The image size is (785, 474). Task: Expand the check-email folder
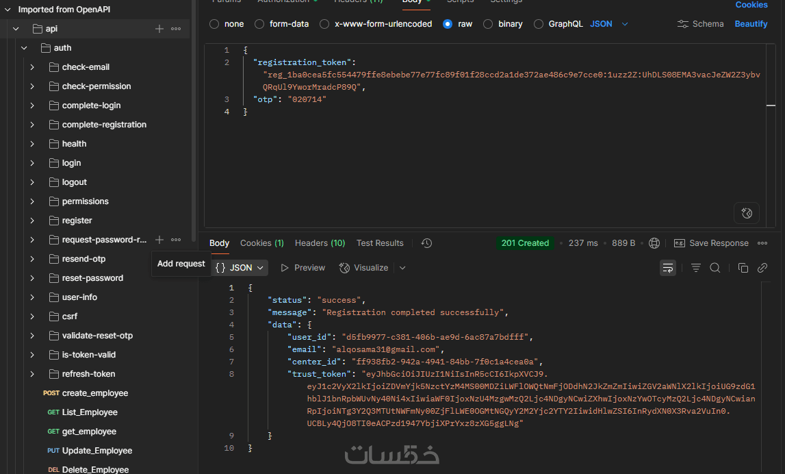(x=32, y=67)
